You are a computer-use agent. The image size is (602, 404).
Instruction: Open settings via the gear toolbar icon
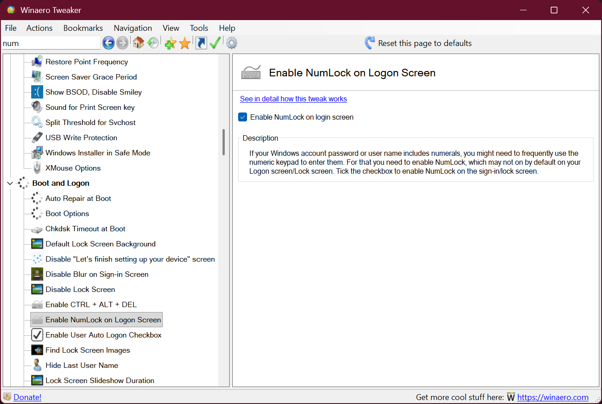click(x=231, y=43)
